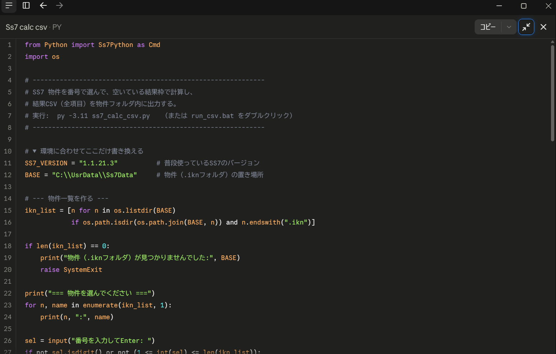Click the comment '環境に合わせてここだけ書き換える'
Image resolution: width=556 pixels, height=354 pixels.
pos(92,151)
